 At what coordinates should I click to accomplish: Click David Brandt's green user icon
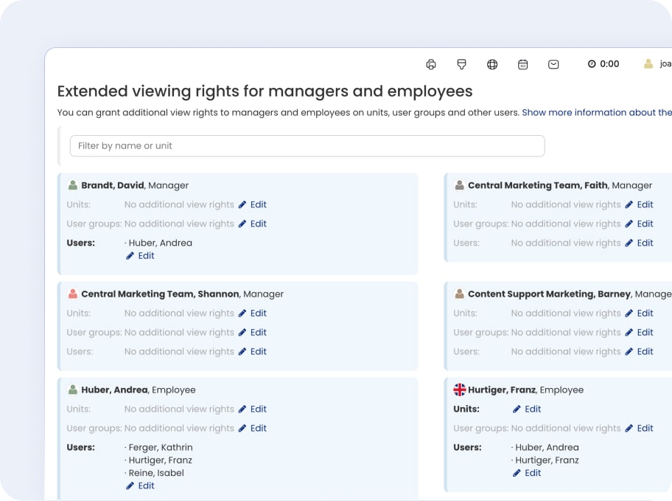tap(73, 185)
